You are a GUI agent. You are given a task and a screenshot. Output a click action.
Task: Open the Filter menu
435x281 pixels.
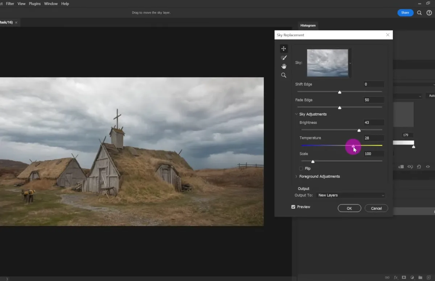pyautogui.click(x=10, y=4)
